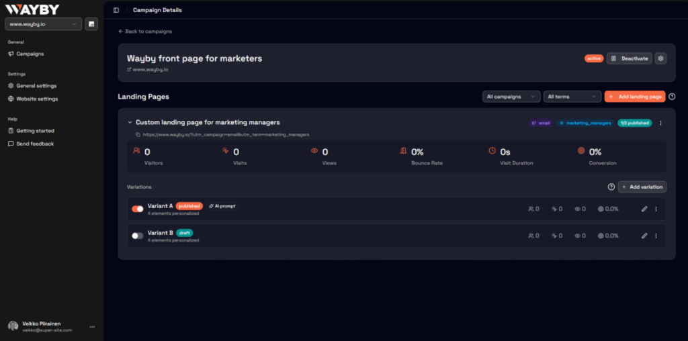Click the Bounce Rate icon
Image resolution: width=688 pixels, height=341 pixels.
click(403, 151)
